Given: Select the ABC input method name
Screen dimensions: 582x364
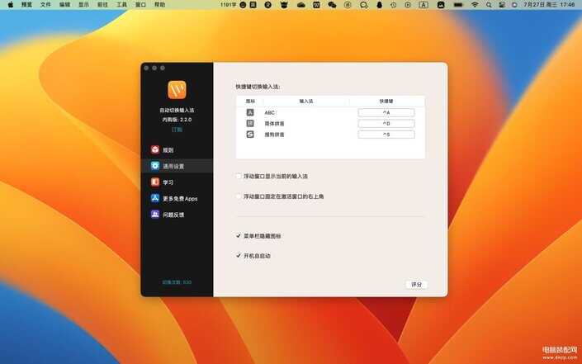Looking at the screenshot, I should (269, 112).
